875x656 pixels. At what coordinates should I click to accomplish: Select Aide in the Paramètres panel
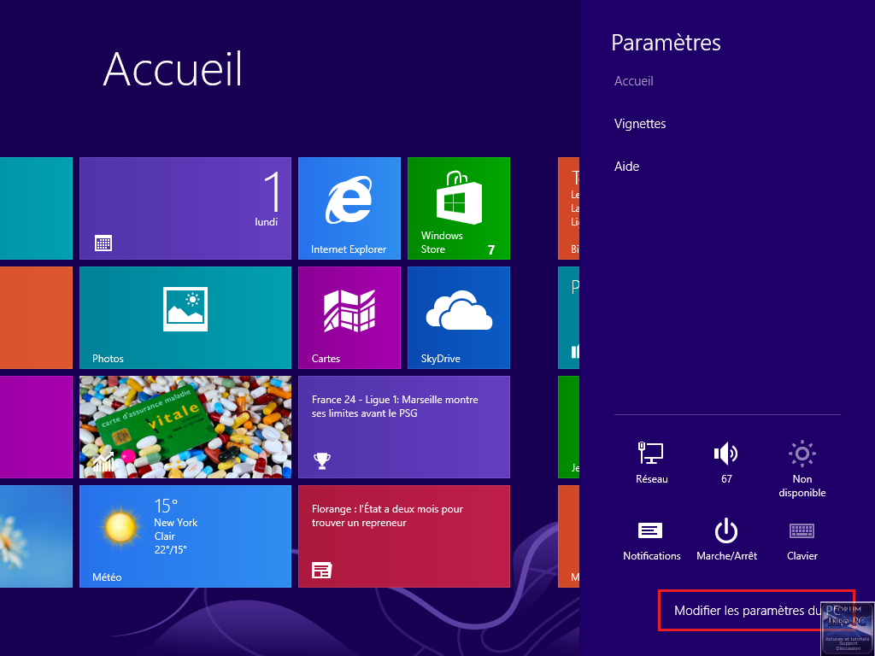point(627,167)
